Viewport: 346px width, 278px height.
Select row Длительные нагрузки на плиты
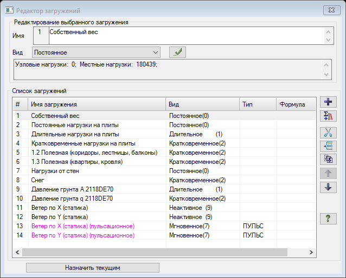[x=164, y=134]
